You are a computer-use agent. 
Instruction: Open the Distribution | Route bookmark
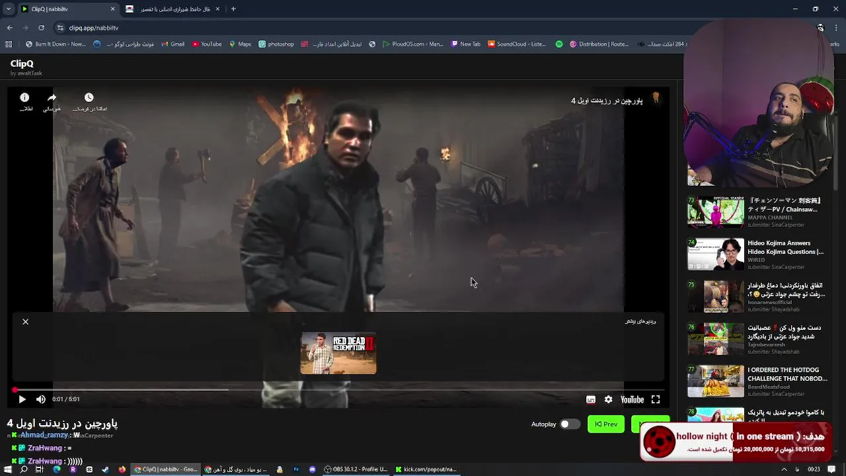tap(599, 44)
